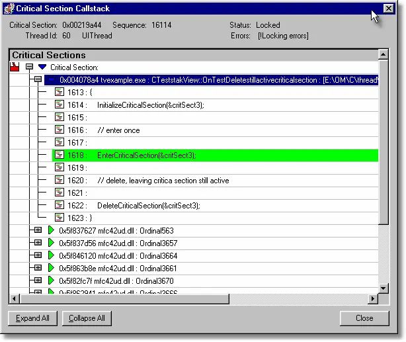Select the 0x5f863b8e mfc42ud.dll Ordinal3661 row

pyautogui.click(x=118, y=269)
